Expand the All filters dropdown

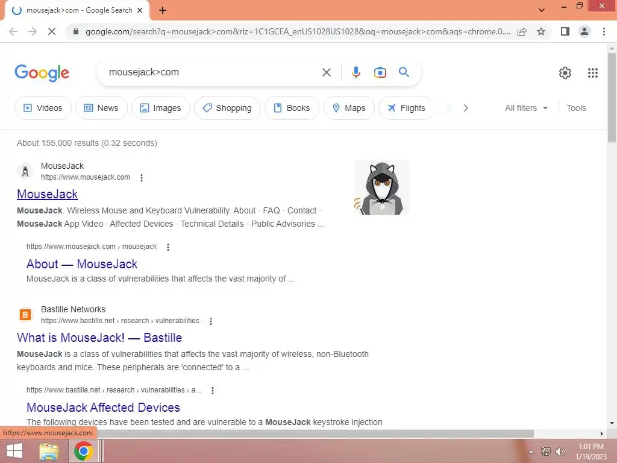(x=527, y=108)
